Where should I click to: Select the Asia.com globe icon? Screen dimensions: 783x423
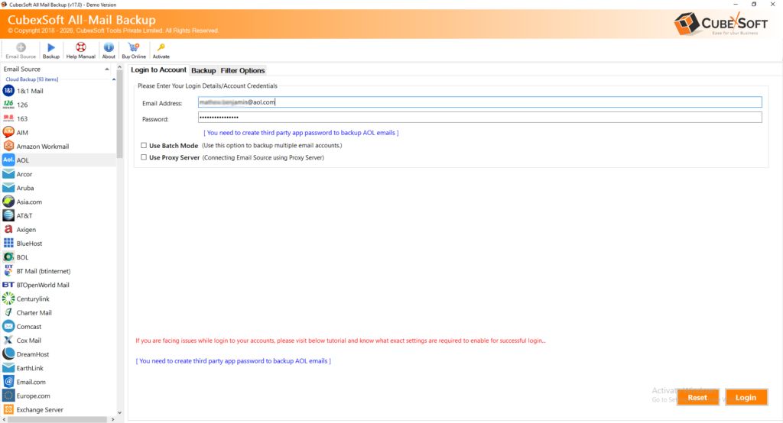tap(8, 202)
